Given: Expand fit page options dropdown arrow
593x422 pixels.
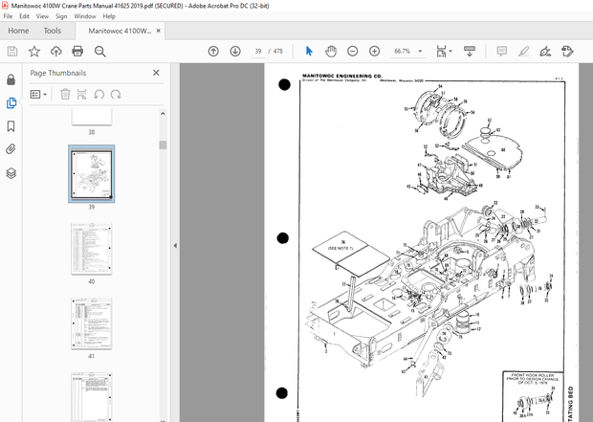Looking at the screenshot, I should point(450,51).
